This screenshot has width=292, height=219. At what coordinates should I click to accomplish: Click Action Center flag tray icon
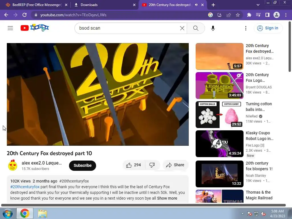[x=249, y=214]
